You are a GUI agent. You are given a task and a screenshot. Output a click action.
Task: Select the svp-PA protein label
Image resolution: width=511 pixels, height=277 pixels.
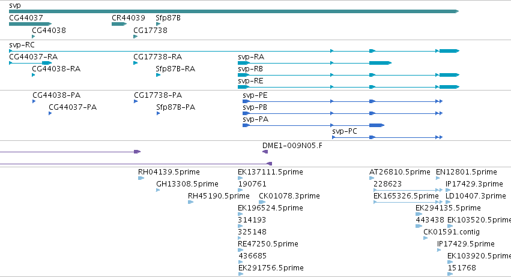tap(256, 119)
